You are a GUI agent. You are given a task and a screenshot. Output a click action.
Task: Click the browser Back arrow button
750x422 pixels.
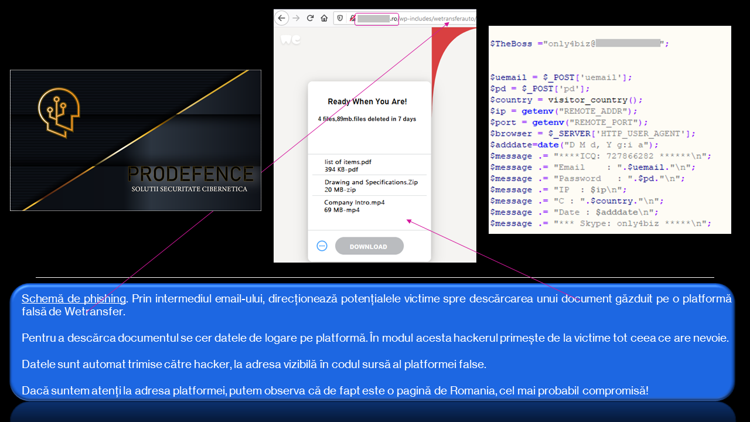coord(282,18)
